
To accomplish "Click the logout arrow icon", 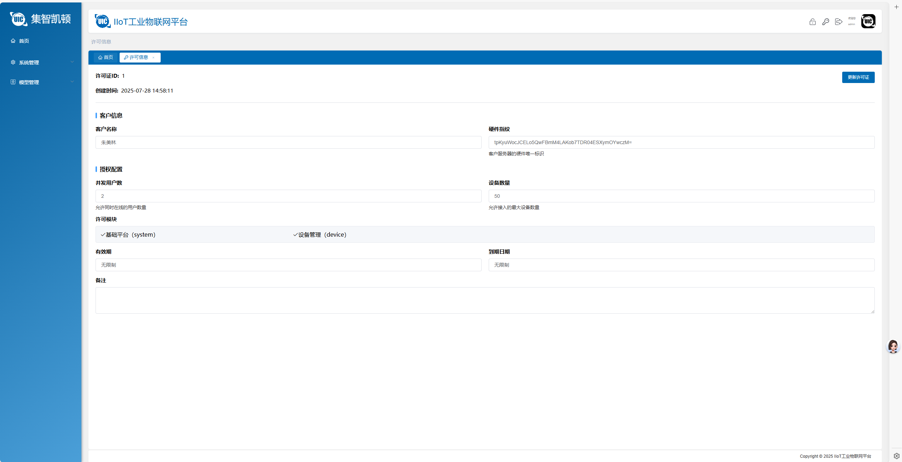I will [838, 22].
